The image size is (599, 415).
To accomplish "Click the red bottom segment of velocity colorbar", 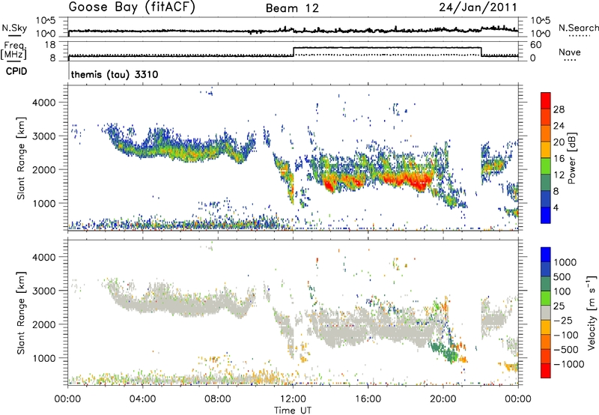I will coord(546,370).
